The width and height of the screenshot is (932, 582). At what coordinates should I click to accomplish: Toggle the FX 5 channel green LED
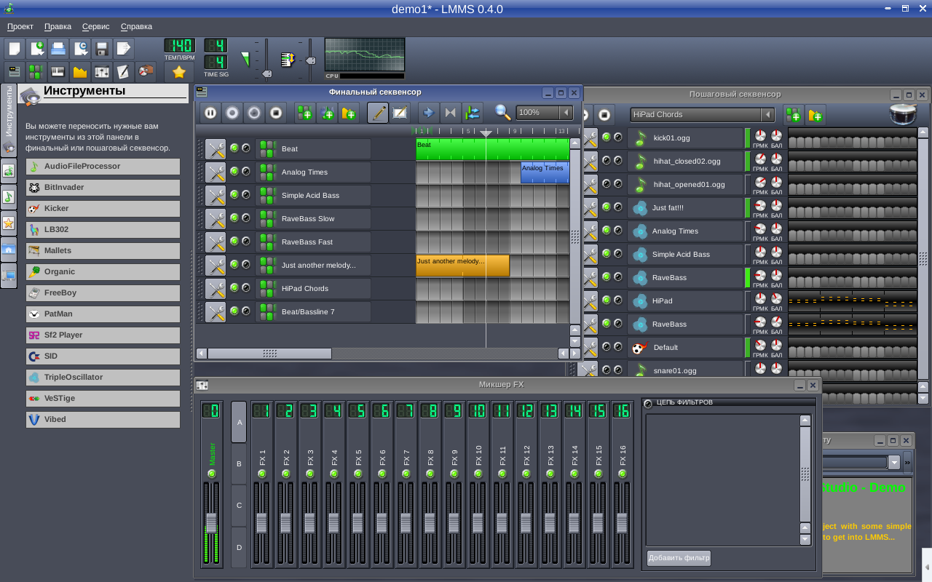[358, 474]
